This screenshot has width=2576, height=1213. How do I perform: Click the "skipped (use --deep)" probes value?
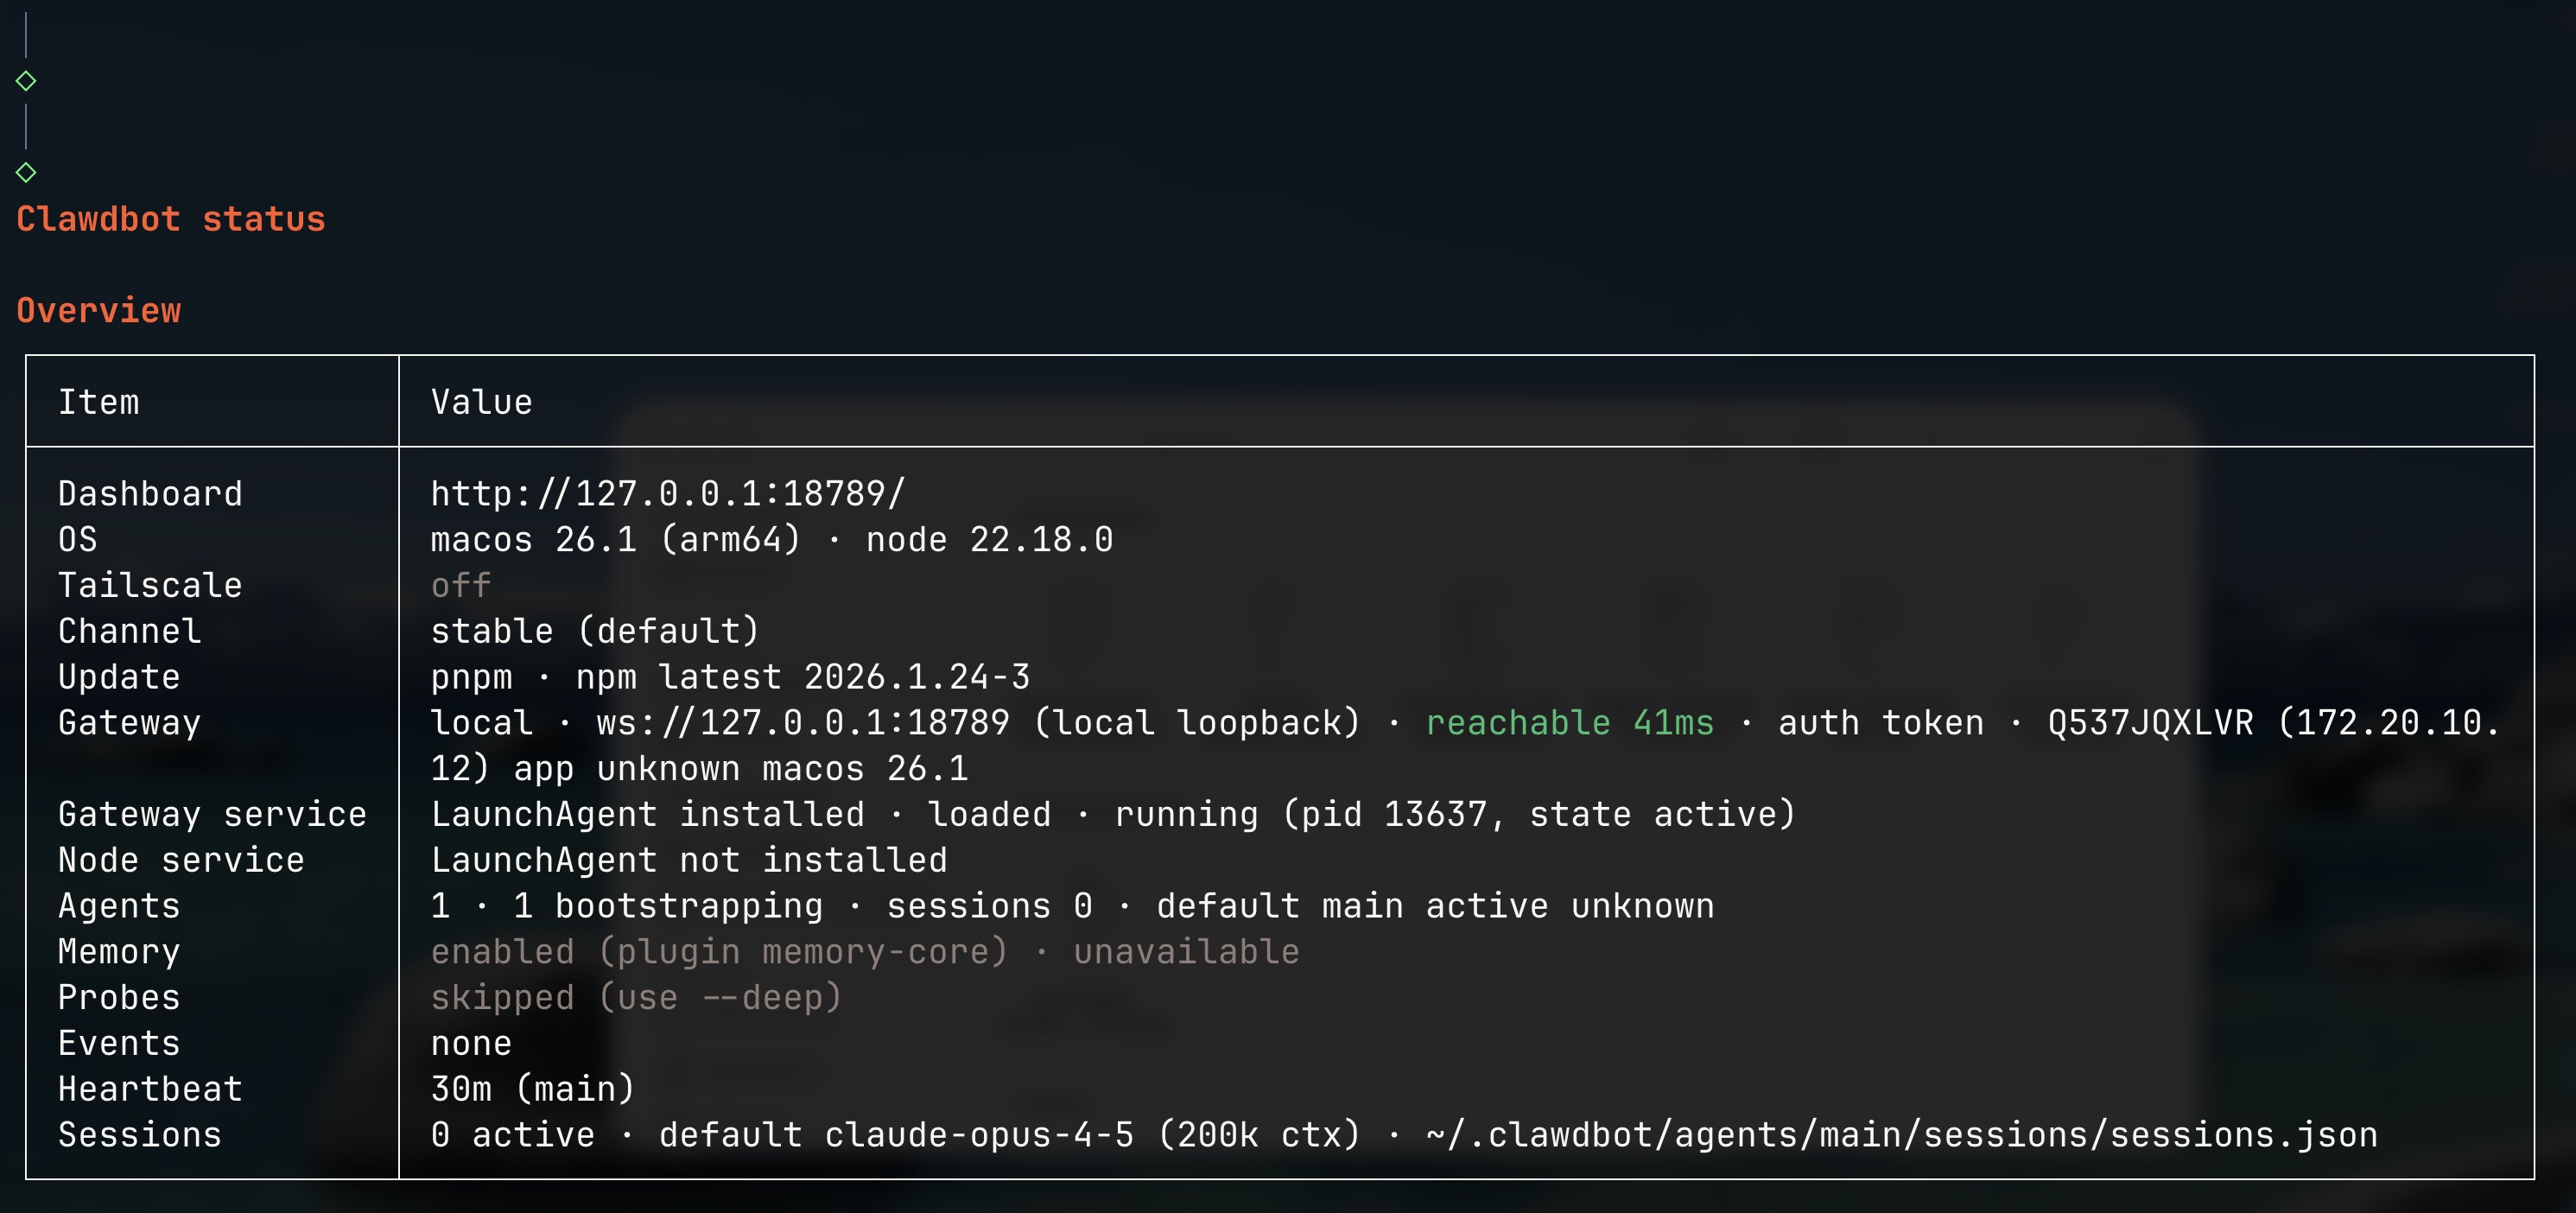pos(636,998)
